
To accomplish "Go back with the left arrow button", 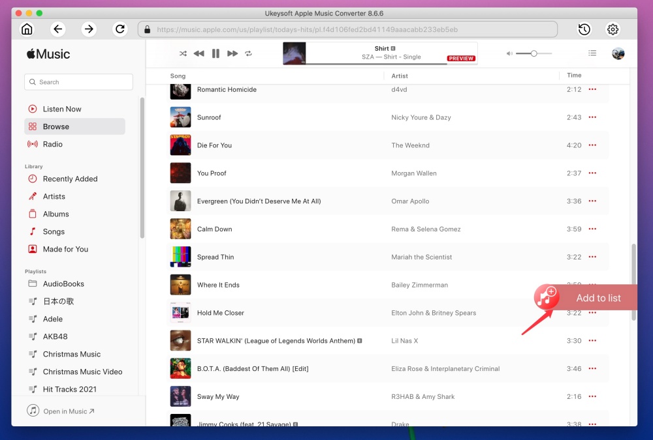I will click(58, 29).
